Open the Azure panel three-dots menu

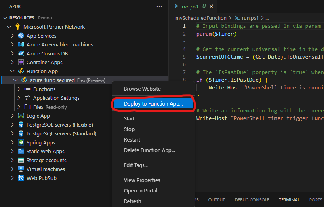(159, 6)
